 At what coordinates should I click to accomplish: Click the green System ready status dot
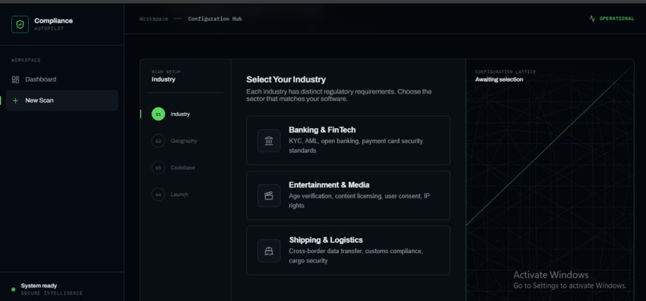13,290
